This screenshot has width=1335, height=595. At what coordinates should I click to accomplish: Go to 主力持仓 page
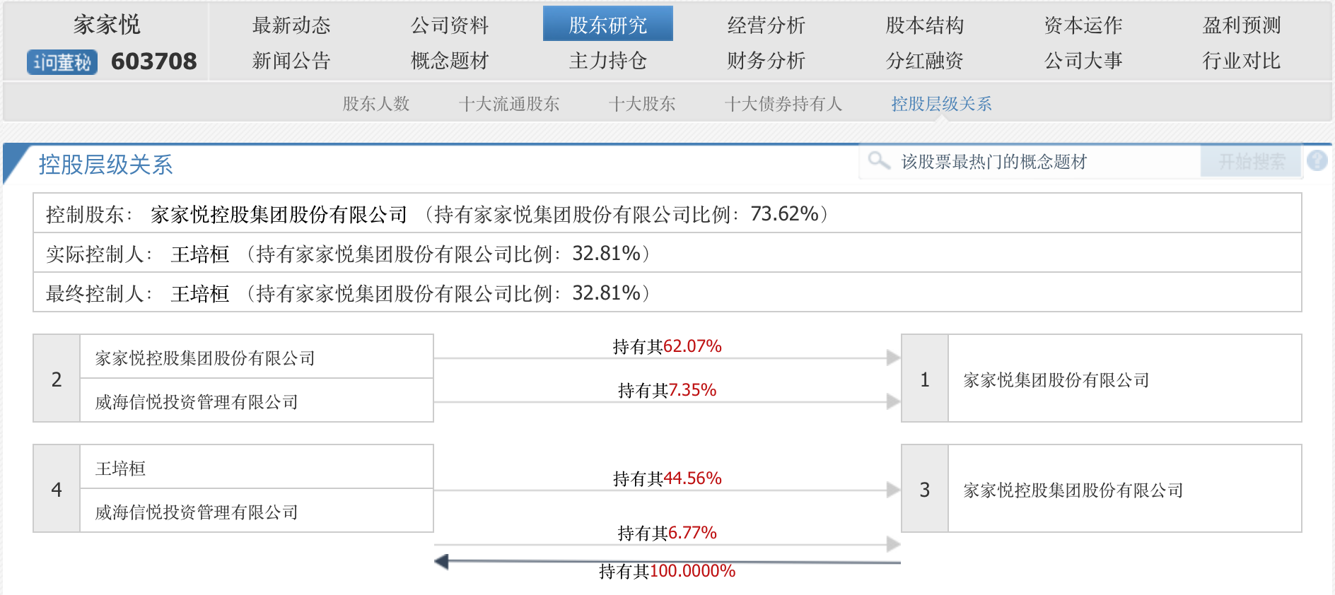click(x=607, y=61)
